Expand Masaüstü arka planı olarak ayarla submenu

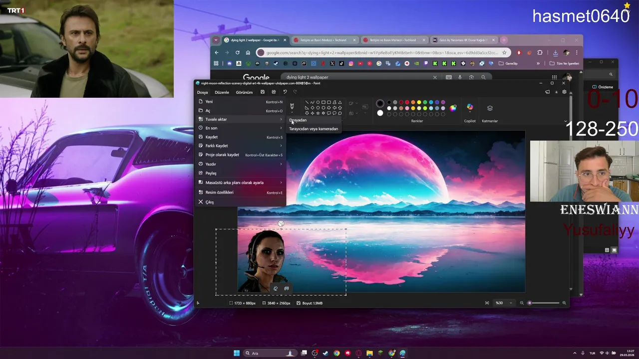[281, 182]
